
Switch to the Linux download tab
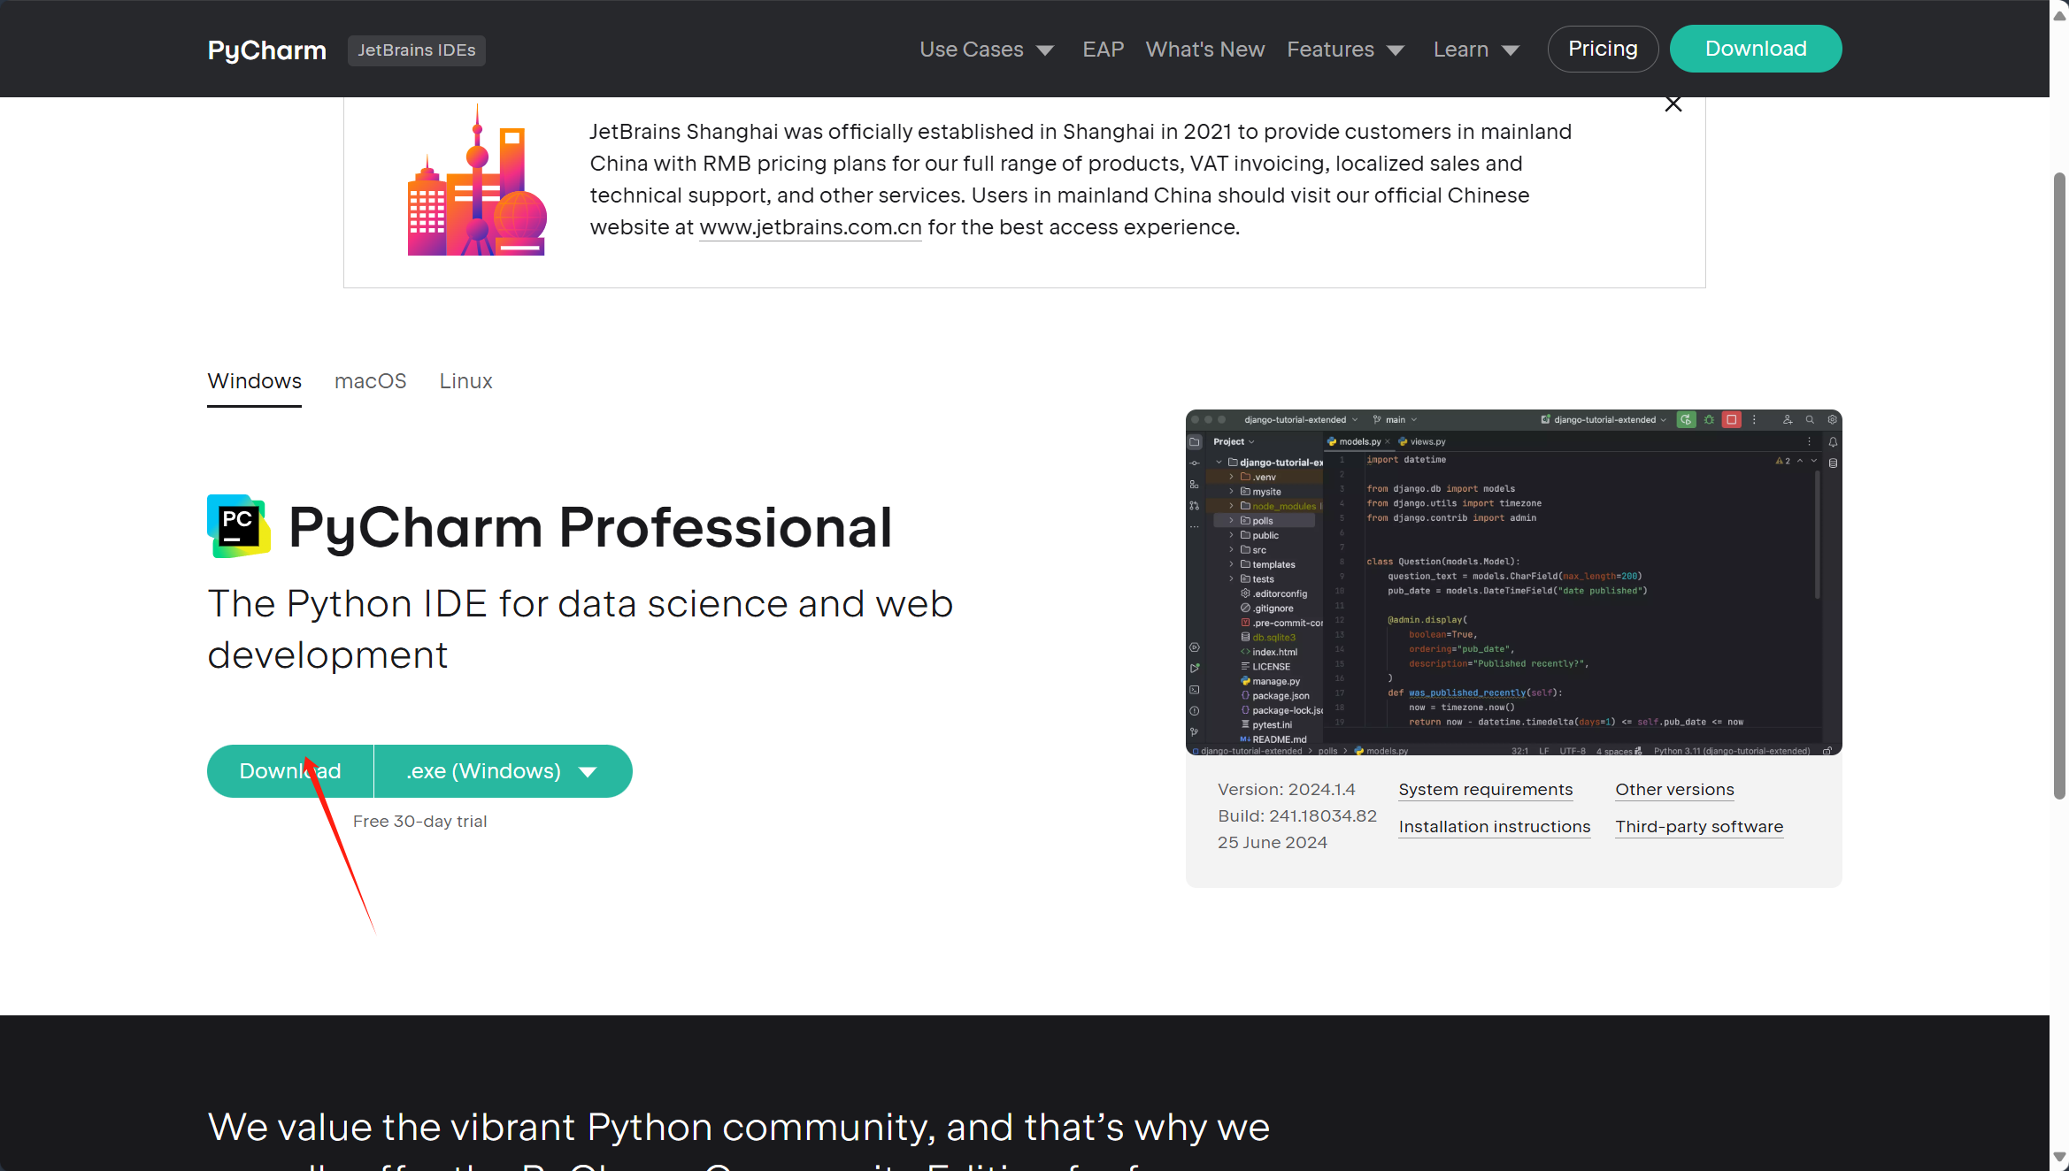coord(465,380)
